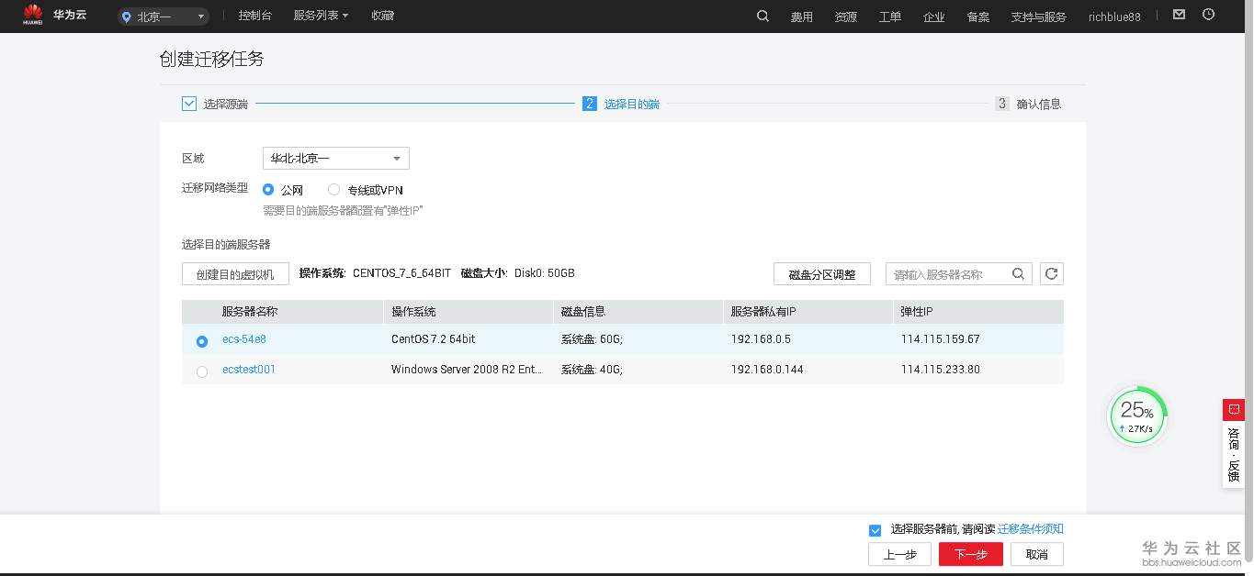
Task: Open the 企业 enterprise menu
Action: pyautogui.click(x=934, y=17)
